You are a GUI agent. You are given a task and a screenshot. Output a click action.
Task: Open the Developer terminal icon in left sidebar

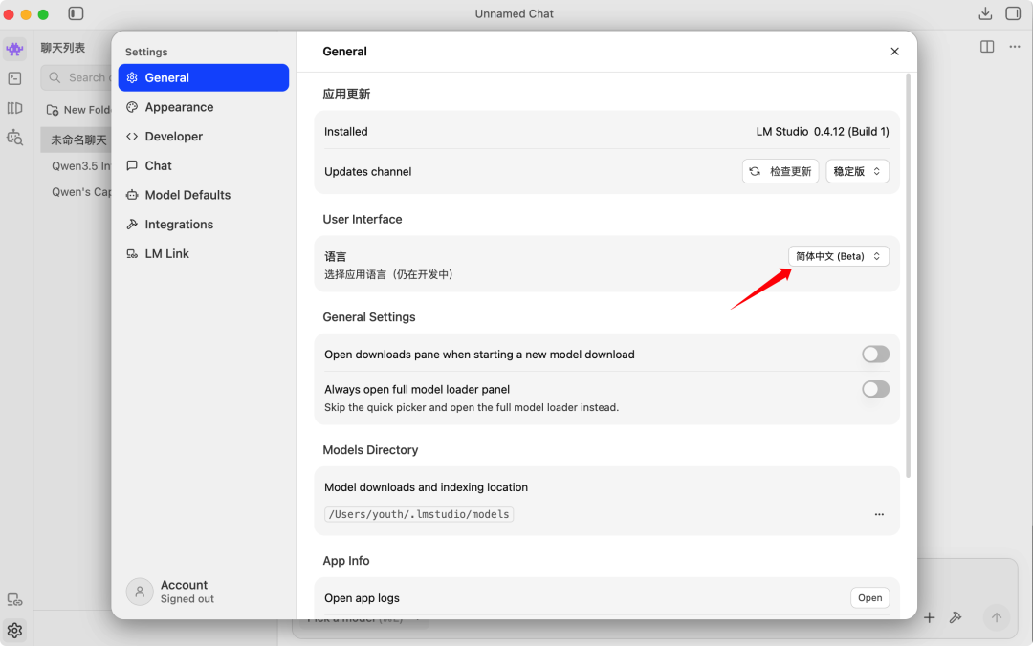[14, 78]
